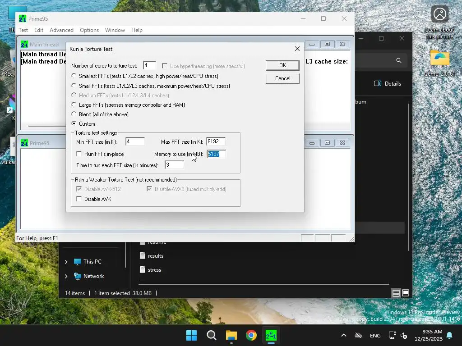
Task: Open the network status tray icon
Action: point(392,335)
